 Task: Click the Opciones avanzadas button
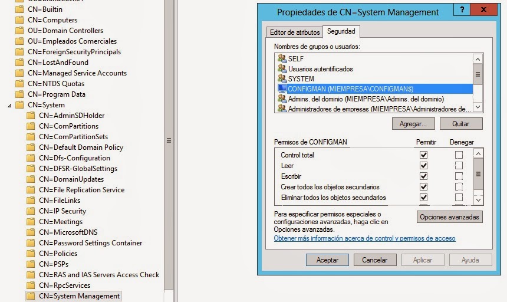coord(449,217)
